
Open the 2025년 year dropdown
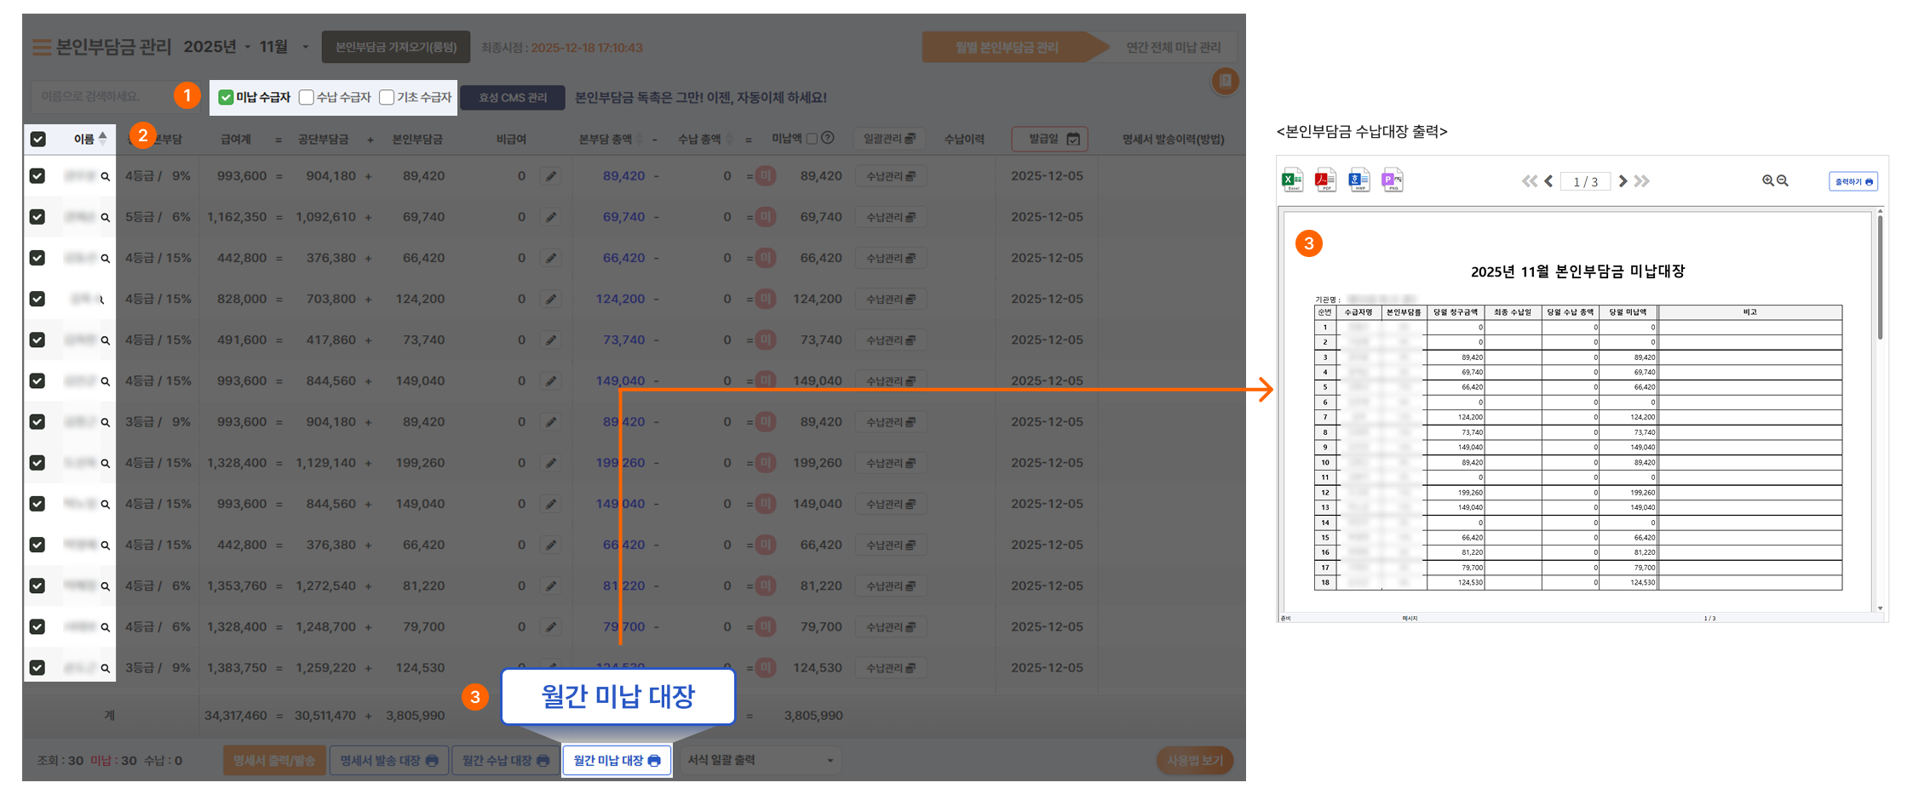tap(218, 47)
